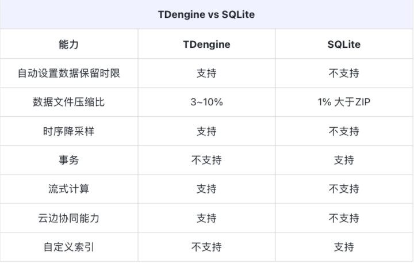Click SQLite's 支持 cell for 事务
This screenshot has height=263, width=414.
[344, 161]
